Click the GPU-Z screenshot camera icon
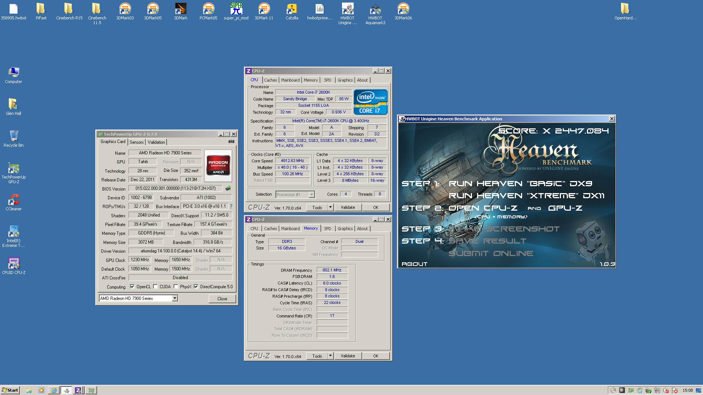This screenshot has height=395, width=703. click(x=231, y=142)
